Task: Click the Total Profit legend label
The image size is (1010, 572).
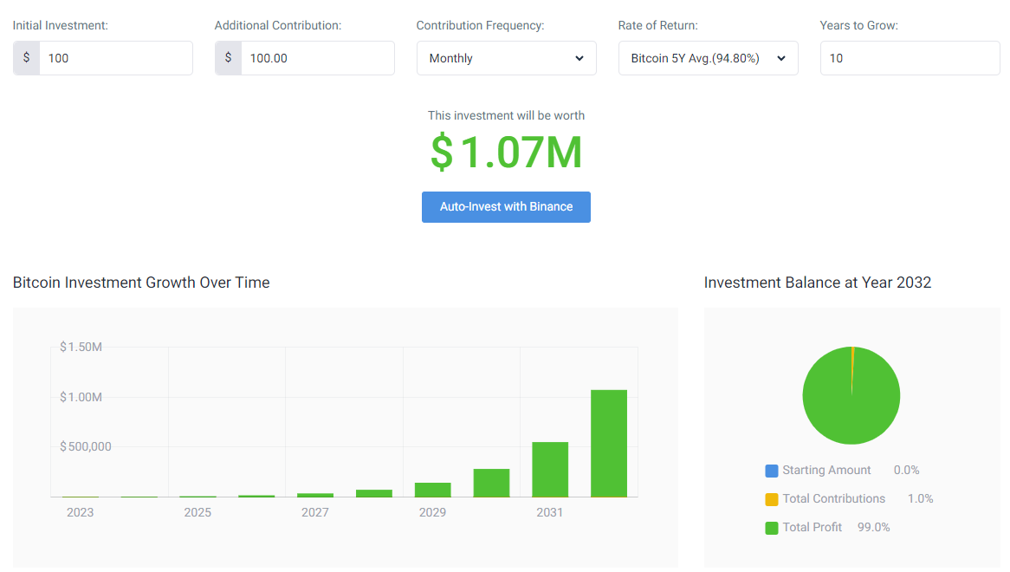Action: point(813,527)
